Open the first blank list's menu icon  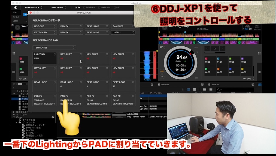pyautogui.click(x=202, y=85)
